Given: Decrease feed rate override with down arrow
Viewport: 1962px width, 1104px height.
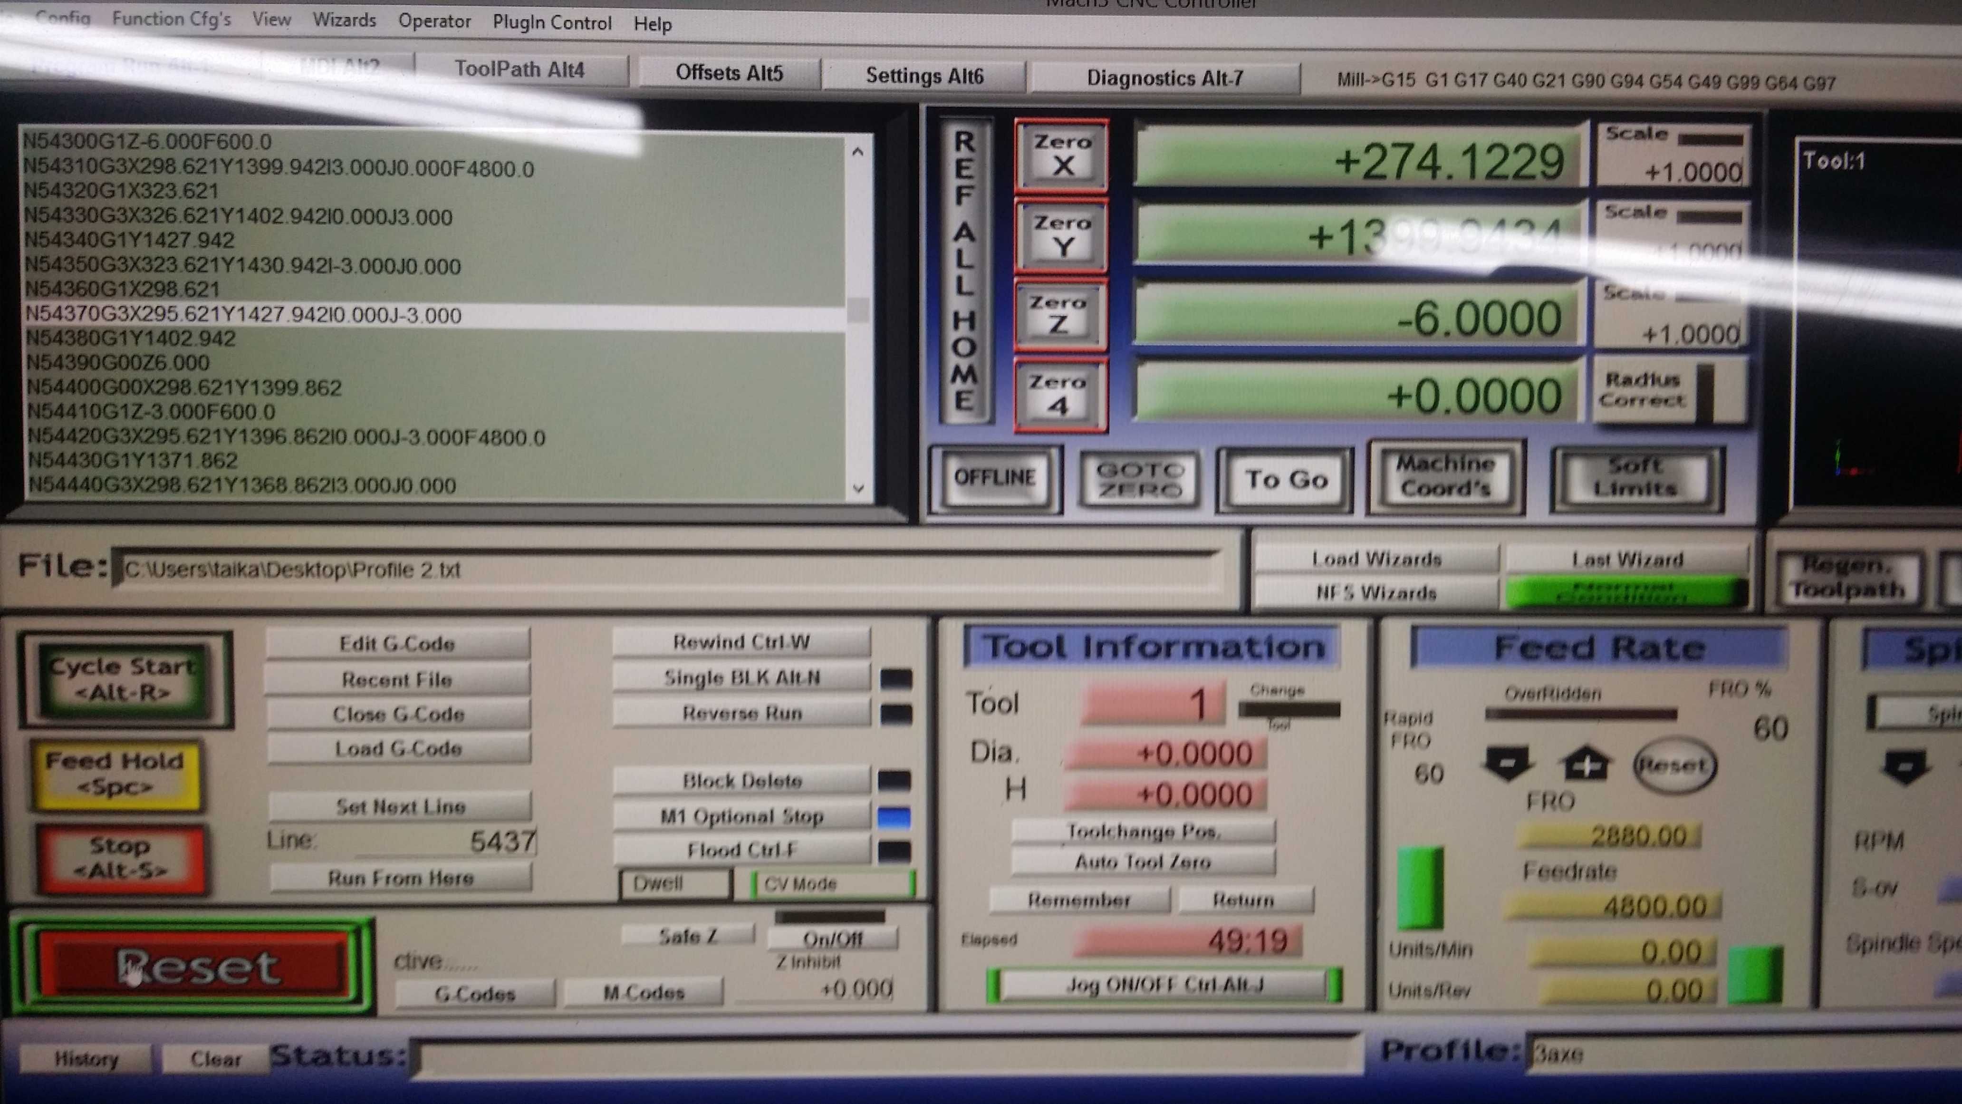Looking at the screenshot, I should (1507, 764).
